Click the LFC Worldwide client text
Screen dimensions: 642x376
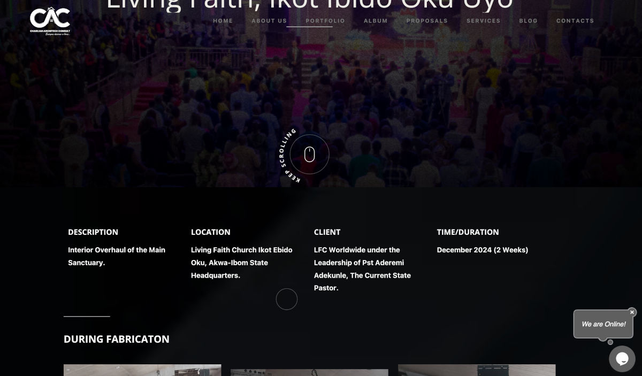click(x=362, y=269)
